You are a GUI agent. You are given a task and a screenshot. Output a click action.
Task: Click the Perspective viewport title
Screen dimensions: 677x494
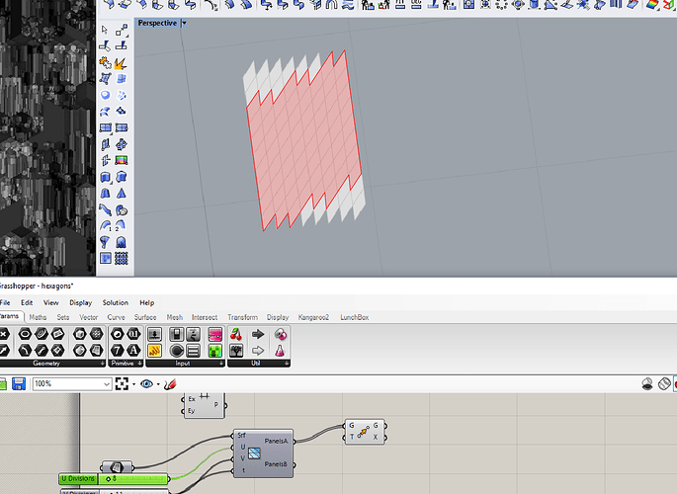click(x=157, y=24)
